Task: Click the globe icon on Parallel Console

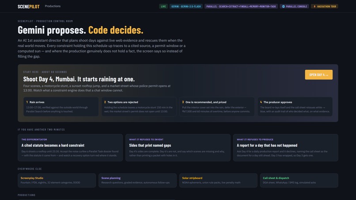Action: 284,6
